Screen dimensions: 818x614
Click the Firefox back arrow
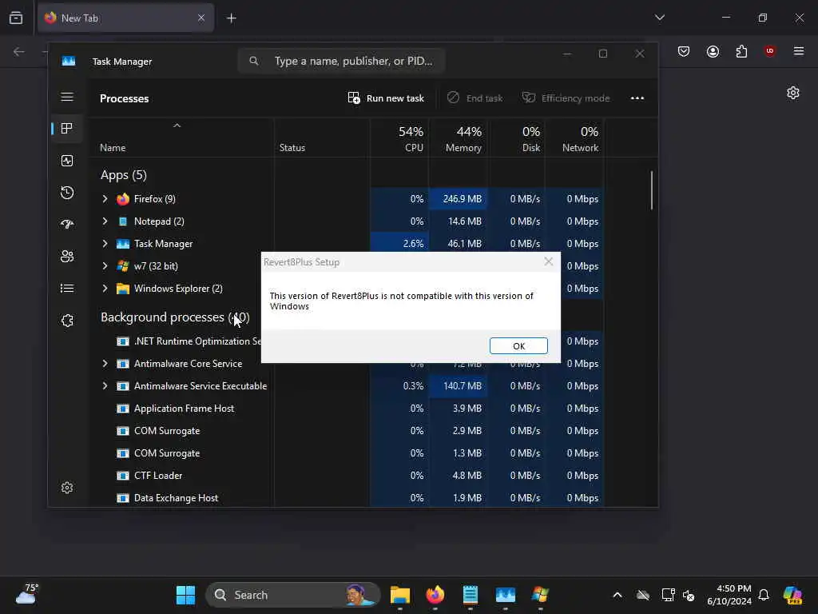19,51
